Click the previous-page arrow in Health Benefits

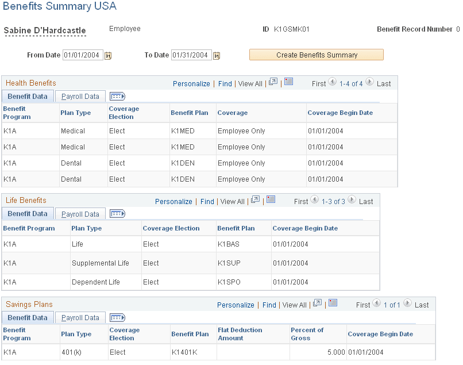333,82
